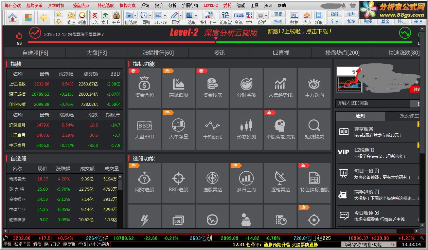Run the 测速 speed test icon
This screenshot has height=250, width=428.
pyautogui.click(x=82, y=17)
